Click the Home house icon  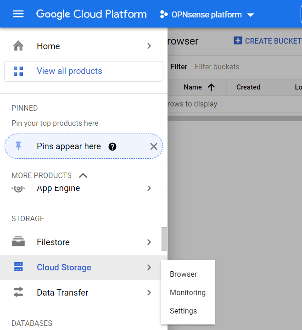pyautogui.click(x=18, y=46)
